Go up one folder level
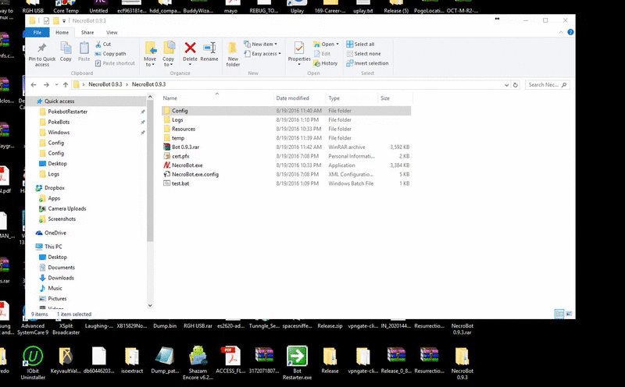 [x=66, y=85]
